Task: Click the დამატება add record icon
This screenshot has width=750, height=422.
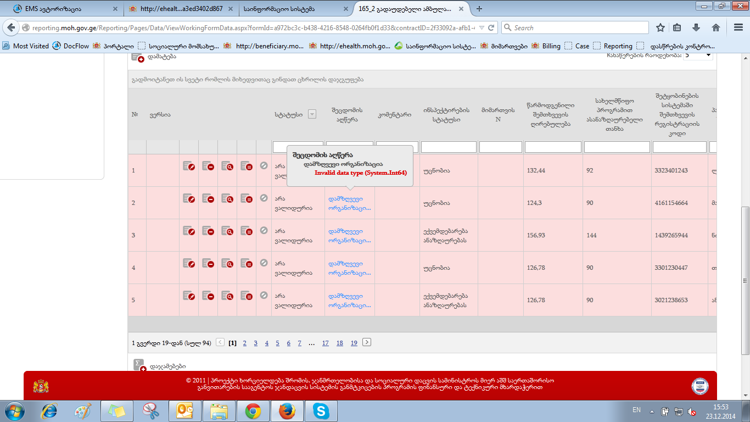Action: [137, 57]
